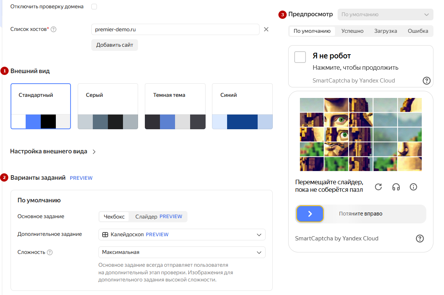This screenshot has width=444, height=295.
Task: Click help icon in checkbox captcha widget
Action: (426, 80)
